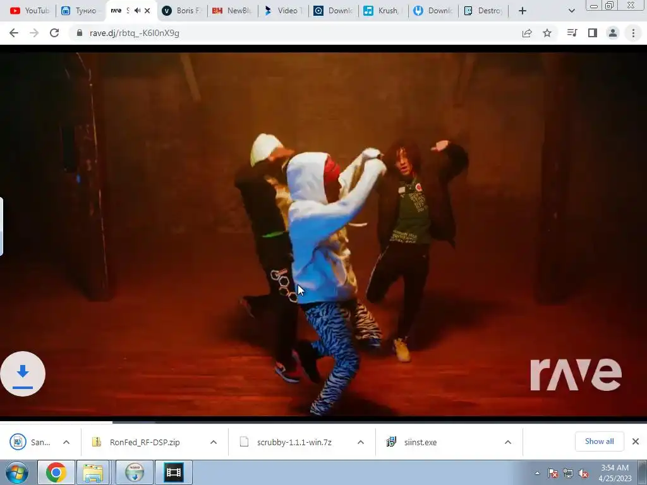Screen dimensions: 647x485
Task: Open Chrome three-dot menu
Action: point(633,33)
